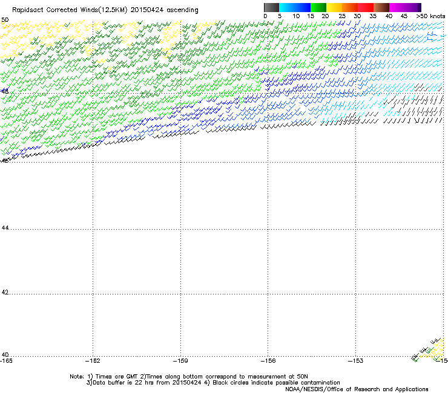Click the orange 25-30 knots color swatch

click(350, 7)
